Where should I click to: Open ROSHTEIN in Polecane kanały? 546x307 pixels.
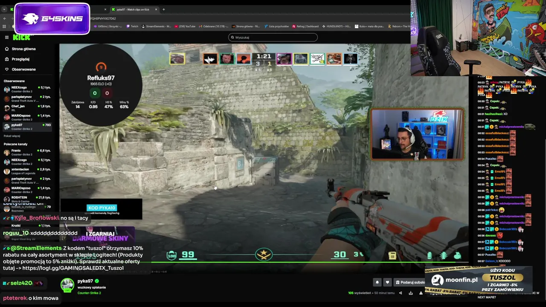point(27,199)
